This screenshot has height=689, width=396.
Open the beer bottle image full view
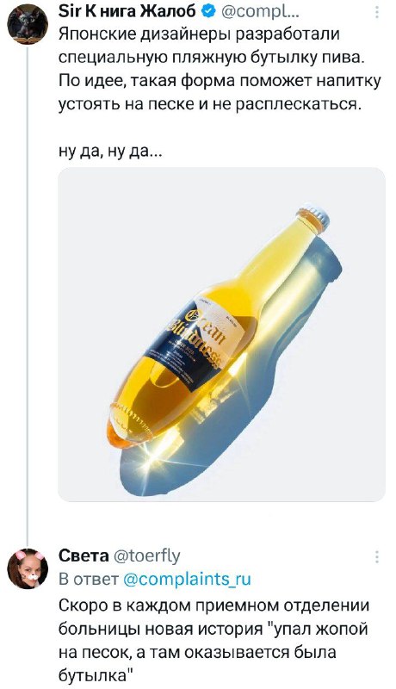pyautogui.click(x=222, y=334)
